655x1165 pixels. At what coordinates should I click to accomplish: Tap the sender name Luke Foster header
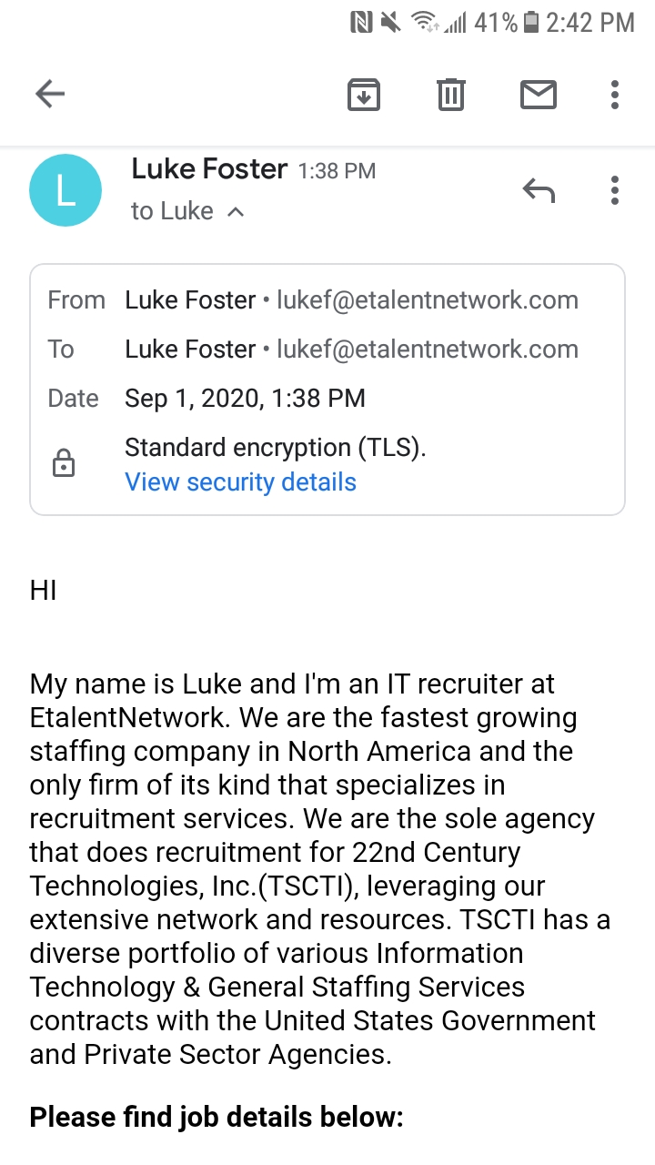pyautogui.click(x=209, y=168)
